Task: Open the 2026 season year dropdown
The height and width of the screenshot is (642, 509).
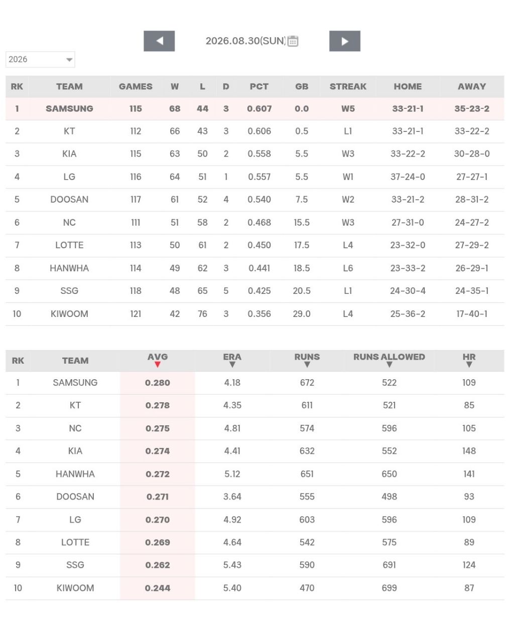Action: click(40, 59)
